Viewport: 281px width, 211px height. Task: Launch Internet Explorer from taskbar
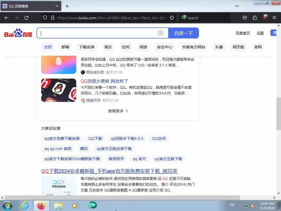coord(24,206)
